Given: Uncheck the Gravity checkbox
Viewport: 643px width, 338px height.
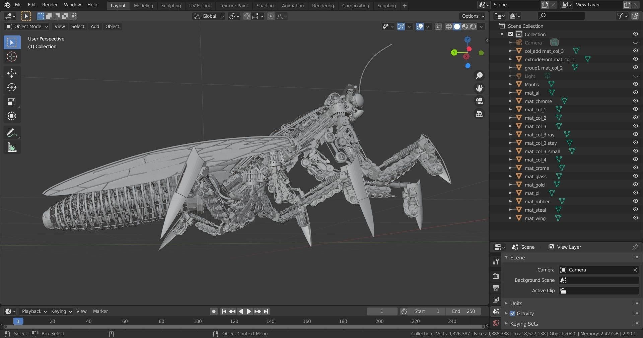Looking at the screenshot, I should tap(512, 314).
